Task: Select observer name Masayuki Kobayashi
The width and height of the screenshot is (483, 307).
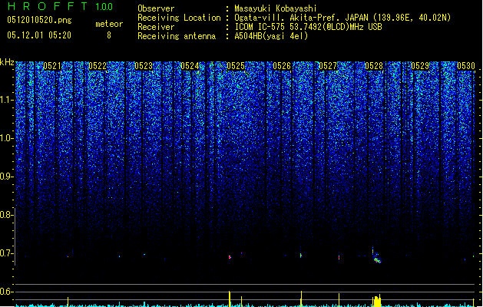Action: pyautogui.click(x=276, y=8)
